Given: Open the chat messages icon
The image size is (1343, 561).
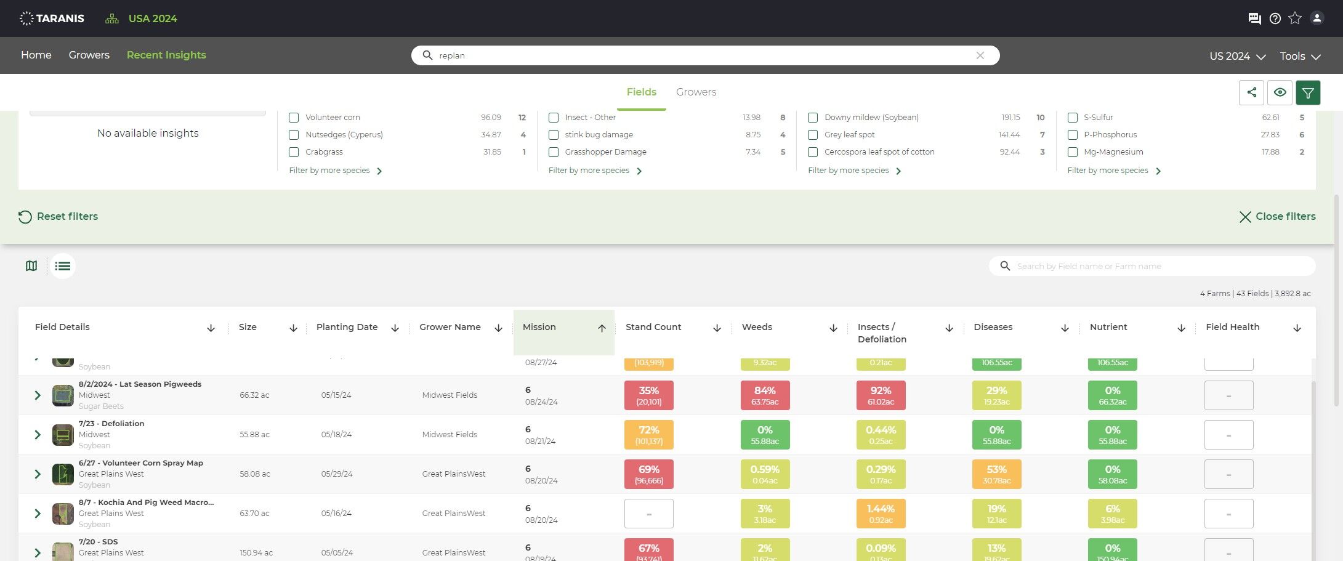Looking at the screenshot, I should (x=1254, y=18).
